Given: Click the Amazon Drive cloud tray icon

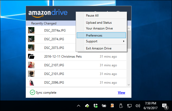Looking at the screenshot, I should tap(87, 106).
